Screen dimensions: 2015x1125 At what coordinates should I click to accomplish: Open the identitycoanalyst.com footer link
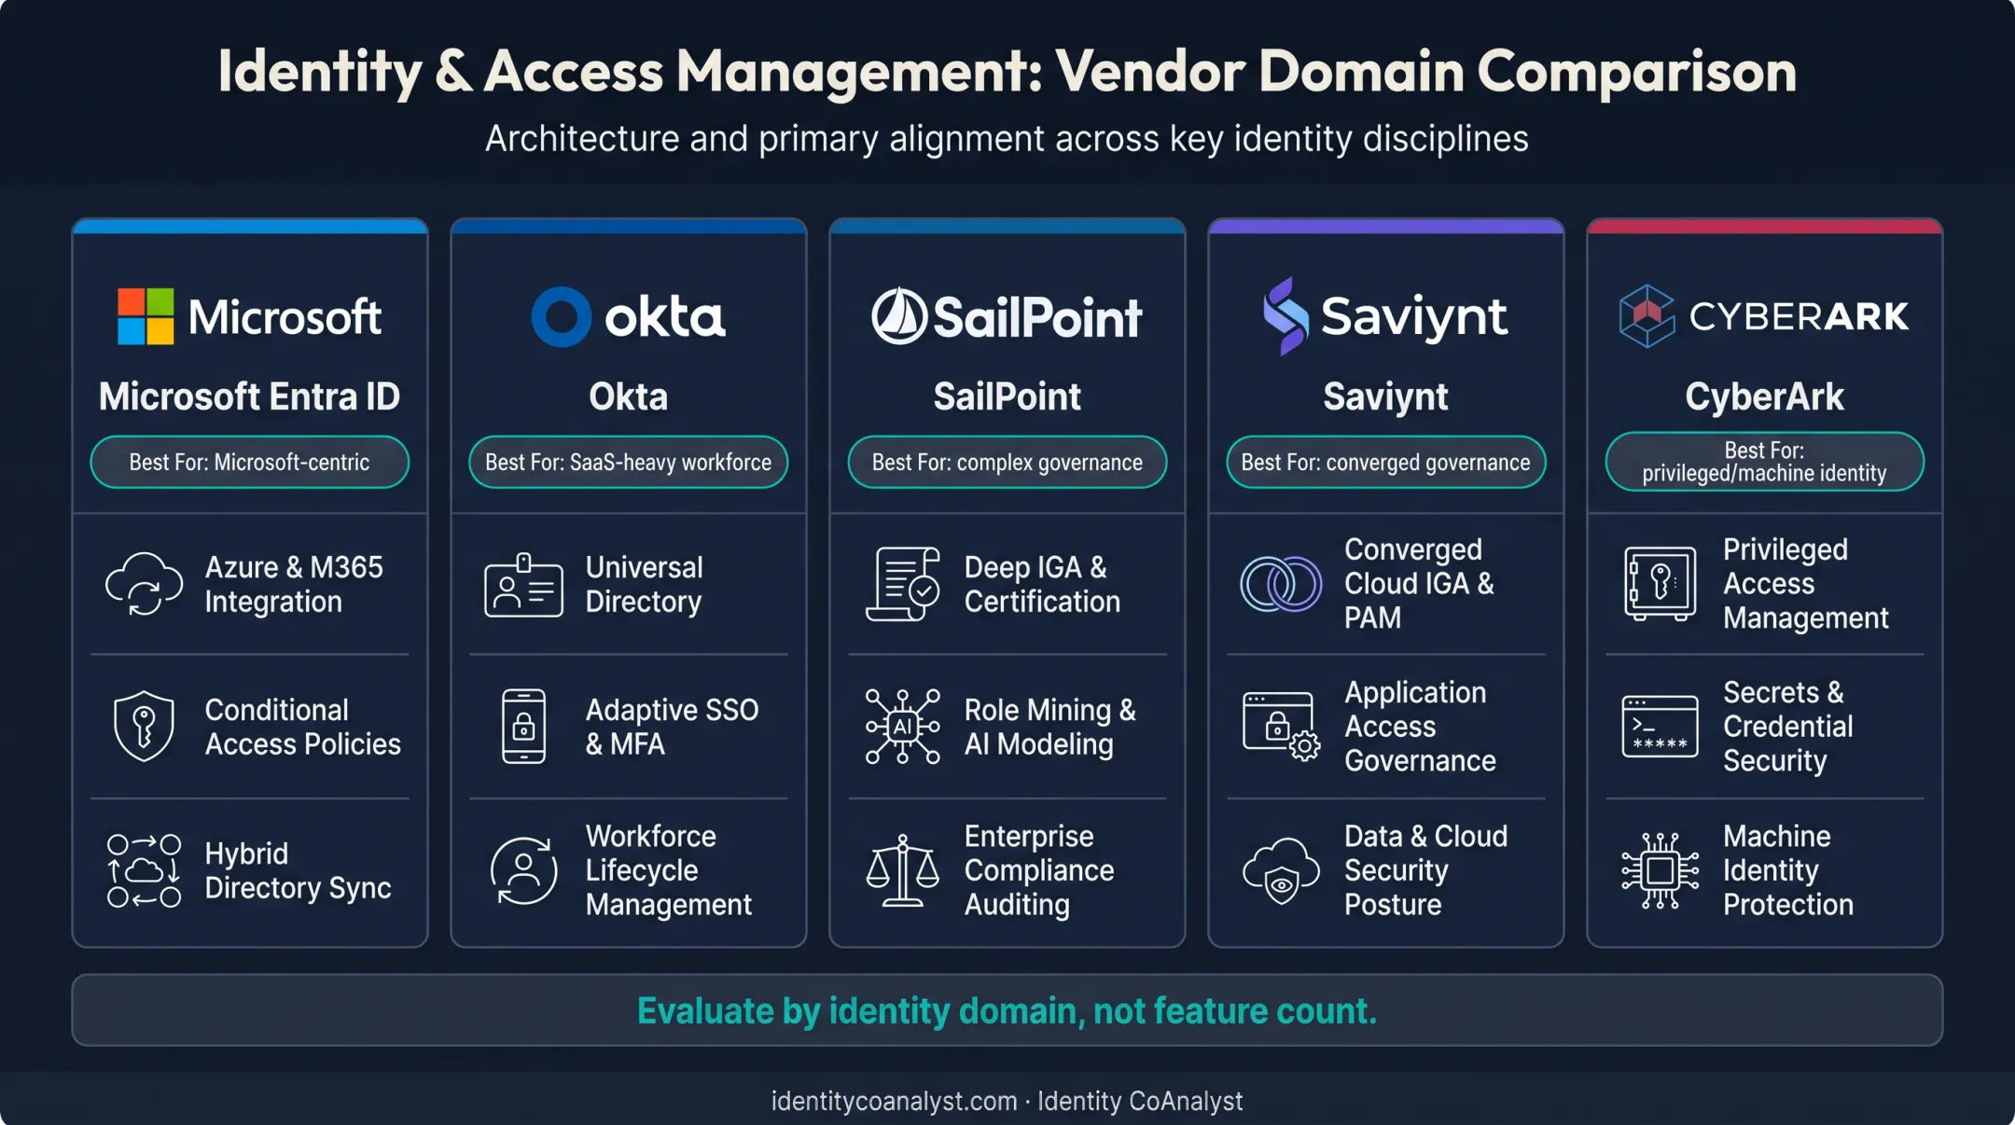coord(894,1102)
